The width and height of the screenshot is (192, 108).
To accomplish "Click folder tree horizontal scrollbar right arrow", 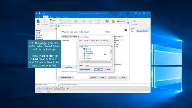I will point(109,61).
